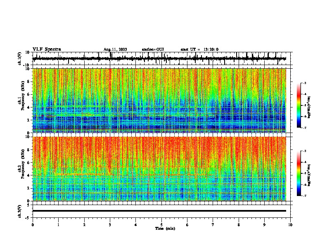Viewport: 327px width, 252px height.
Task: Click the ch.1 color scale bar
Action: (299, 105)
